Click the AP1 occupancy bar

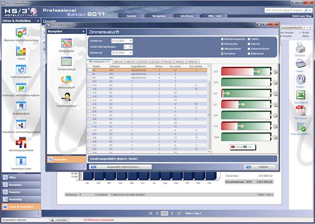[246, 72]
